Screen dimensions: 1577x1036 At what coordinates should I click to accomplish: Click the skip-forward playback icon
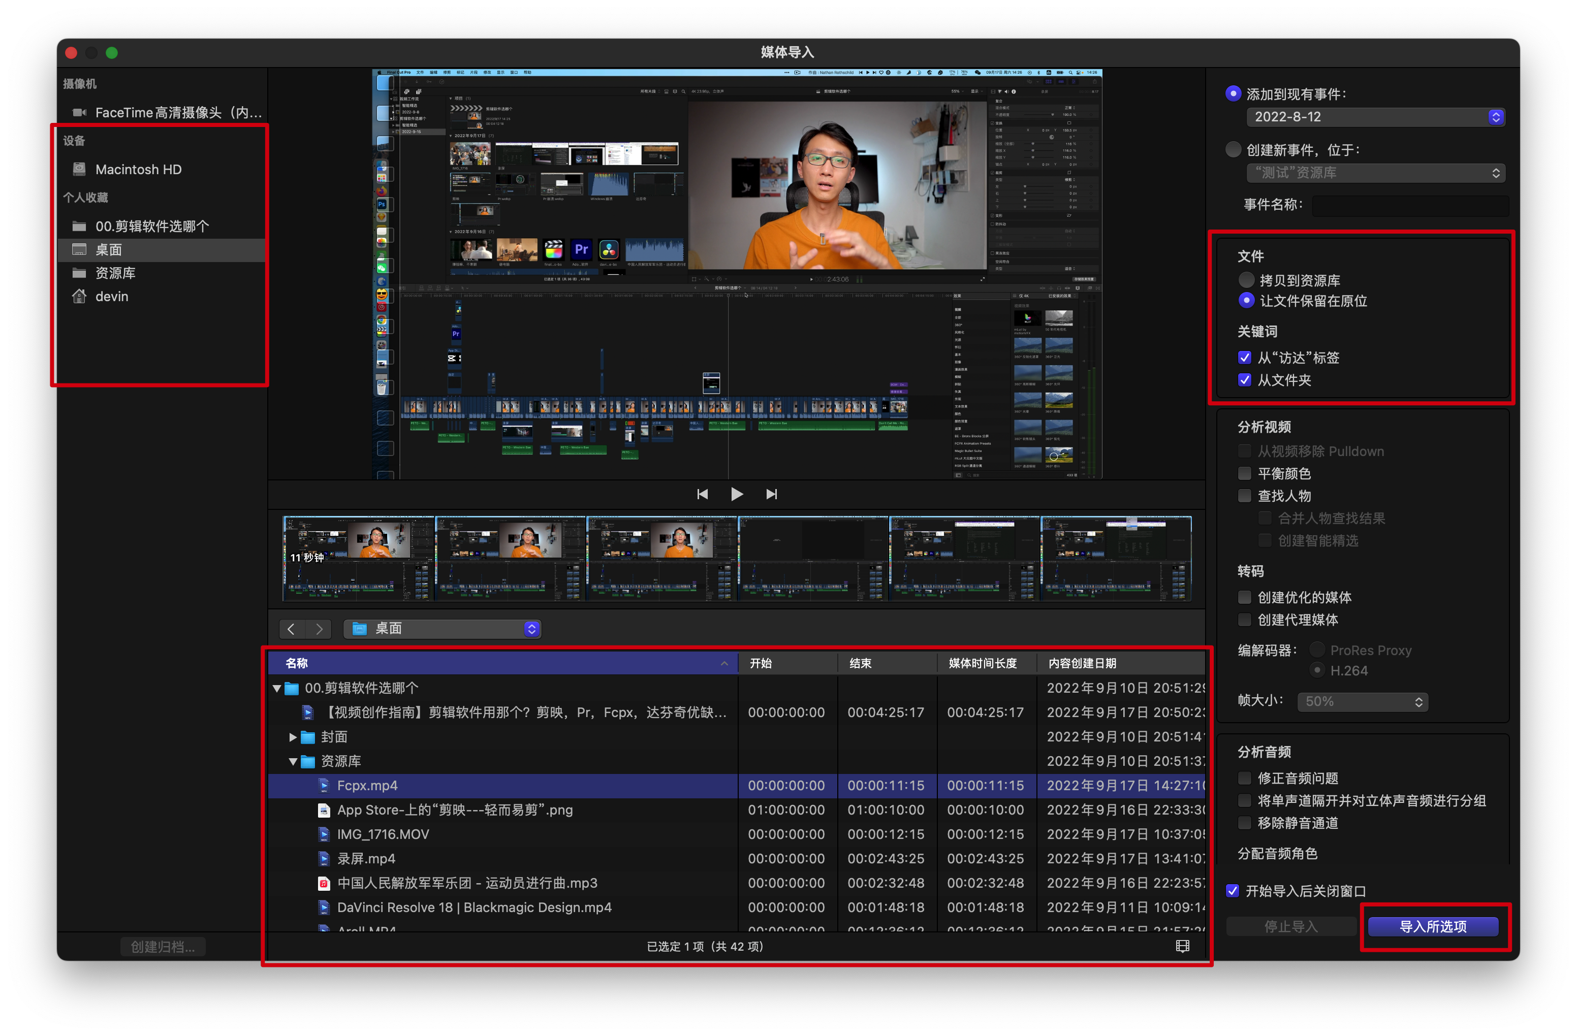771,494
